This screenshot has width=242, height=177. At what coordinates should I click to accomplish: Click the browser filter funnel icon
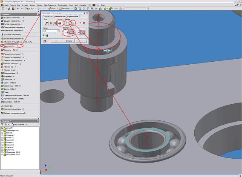[x=2, y=124]
